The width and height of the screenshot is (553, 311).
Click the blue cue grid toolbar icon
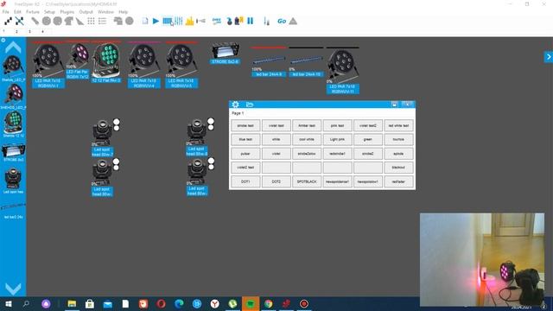point(168,21)
